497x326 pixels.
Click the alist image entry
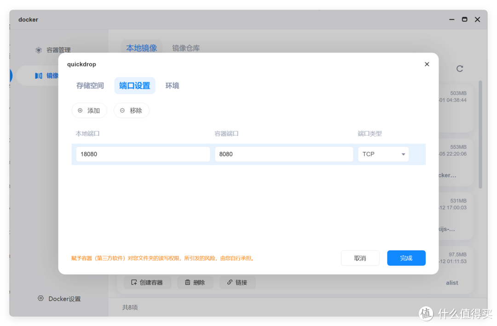coord(451,282)
